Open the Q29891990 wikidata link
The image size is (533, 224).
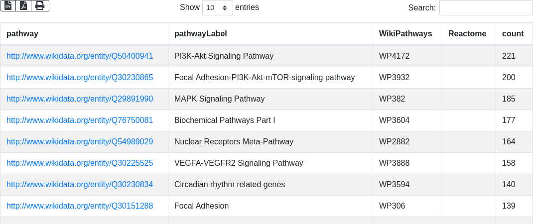click(x=80, y=99)
